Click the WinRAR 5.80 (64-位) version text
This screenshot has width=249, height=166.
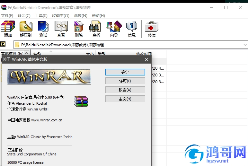pyautogui.click(x=36, y=97)
